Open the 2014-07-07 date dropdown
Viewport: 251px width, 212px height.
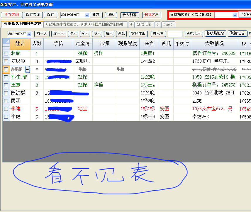point(87,15)
